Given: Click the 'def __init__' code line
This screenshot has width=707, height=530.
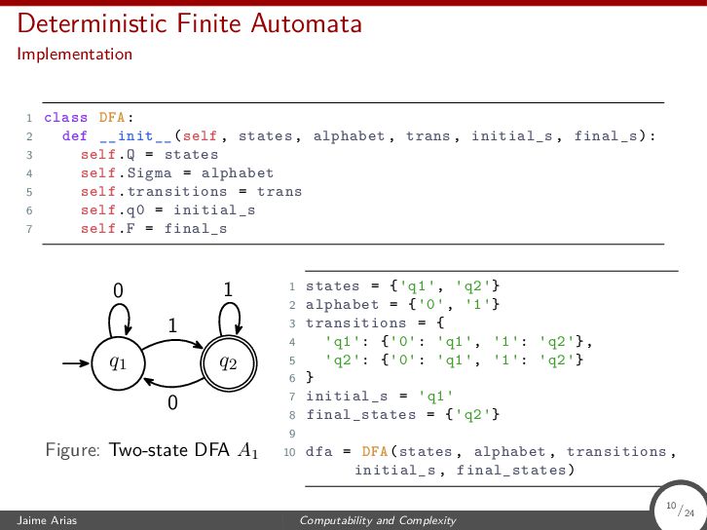Looking at the screenshot, I should click(359, 135).
